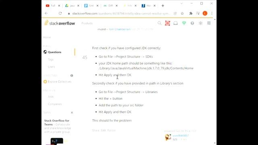Open Explore Collectives link
Screen dimensions: 258x145
pyautogui.click(x=59, y=81)
